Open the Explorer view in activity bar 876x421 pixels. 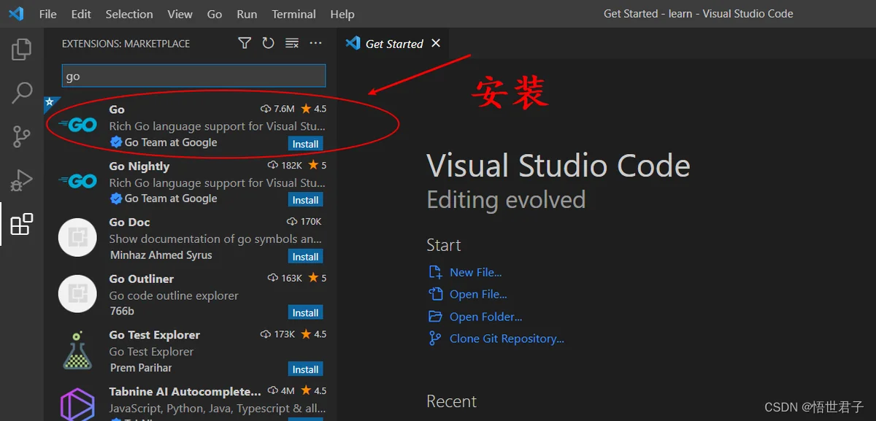22,49
